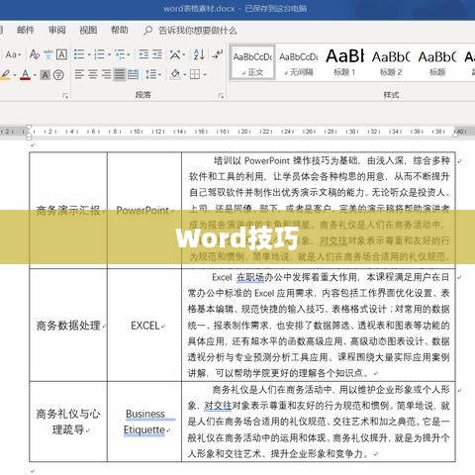Click the Enclose Characters icon
Screen dimensions: 475x475
(58, 75)
